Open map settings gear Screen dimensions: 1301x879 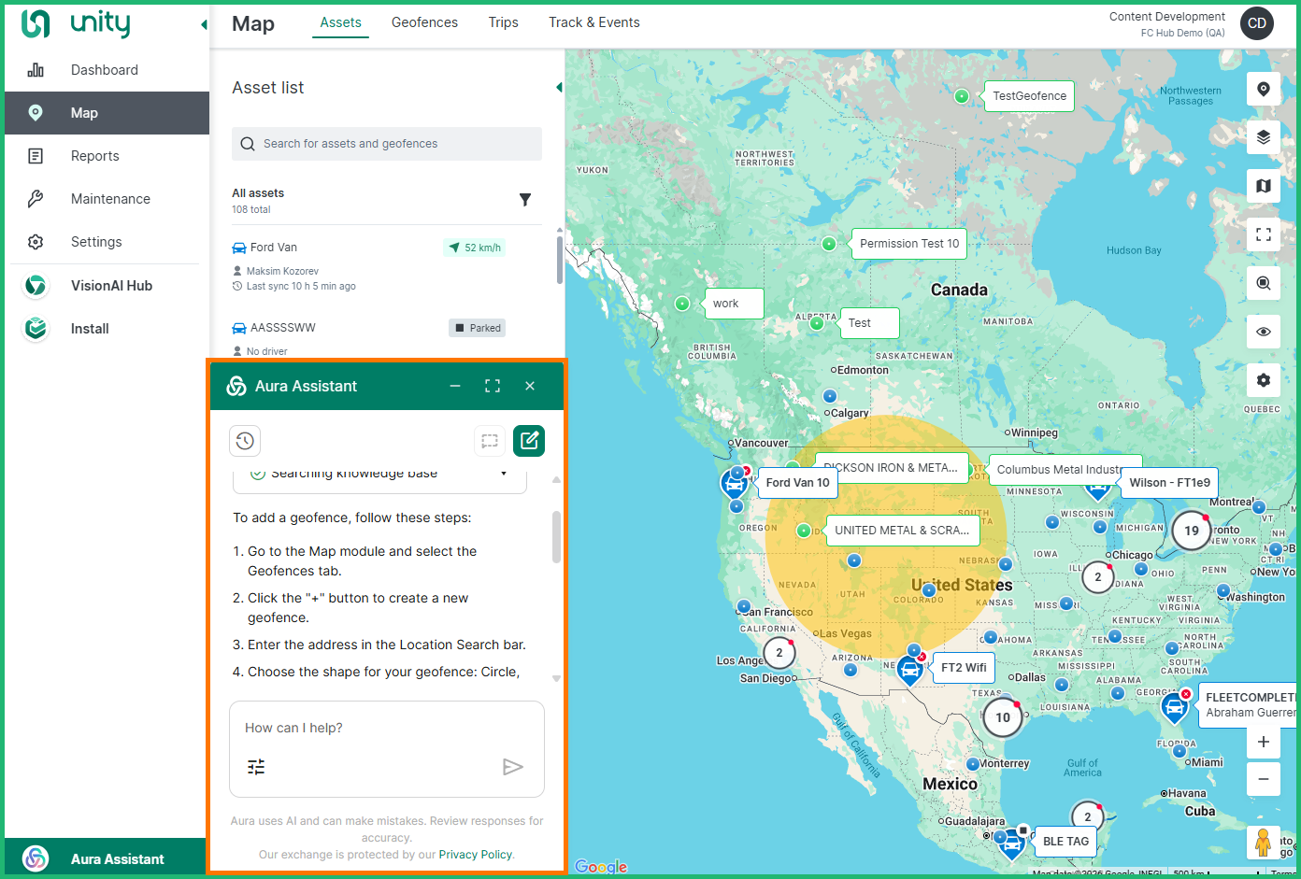[1263, 380]
